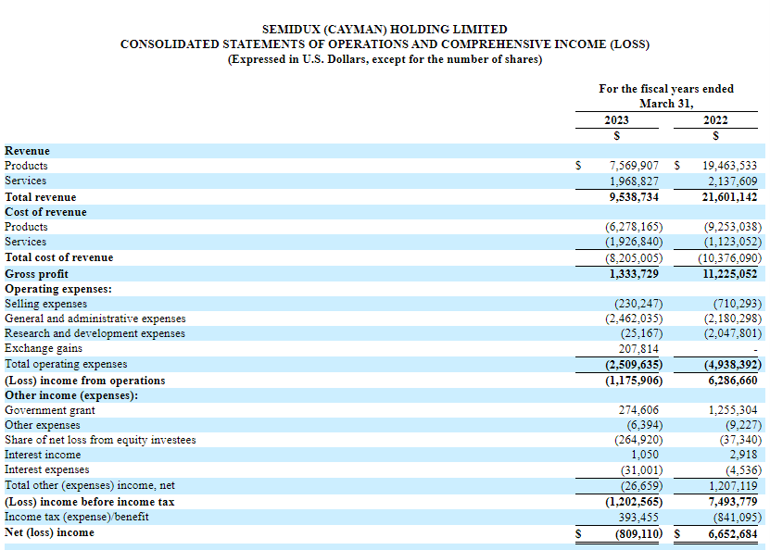Select the "Operating expenses:" heading

(58, 289)
